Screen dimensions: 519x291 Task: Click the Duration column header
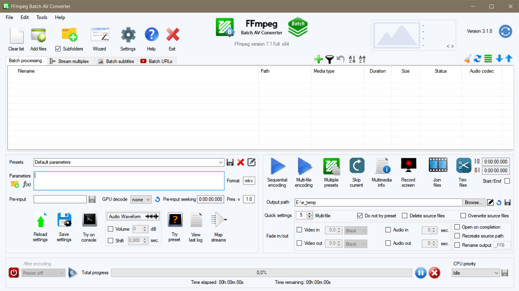pos(378,71)
